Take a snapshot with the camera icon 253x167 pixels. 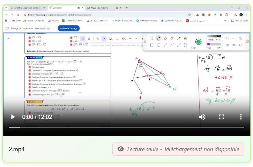point(227,45)
